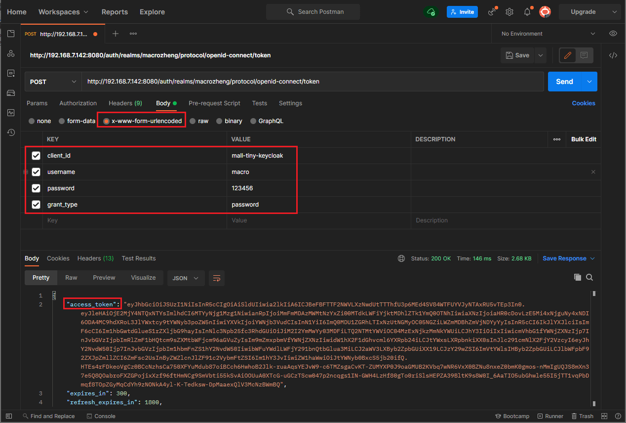Open the Environments sidebar icon

(x=11, y=73)
